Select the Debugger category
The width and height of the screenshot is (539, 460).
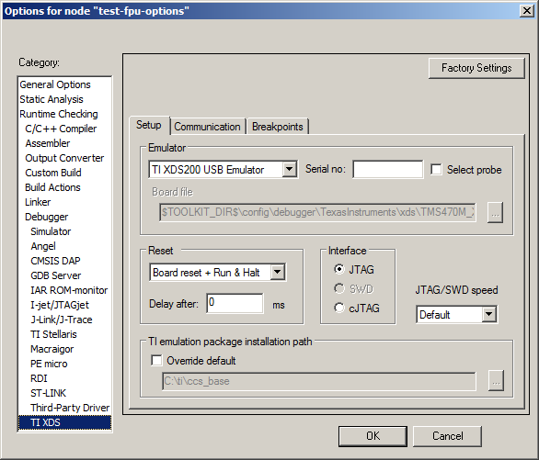point(47,217)
